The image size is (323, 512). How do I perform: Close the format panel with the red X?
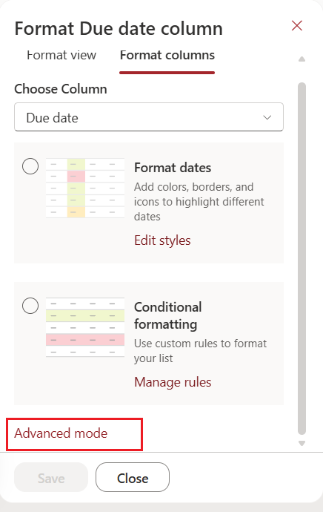[x=297, y=25]
